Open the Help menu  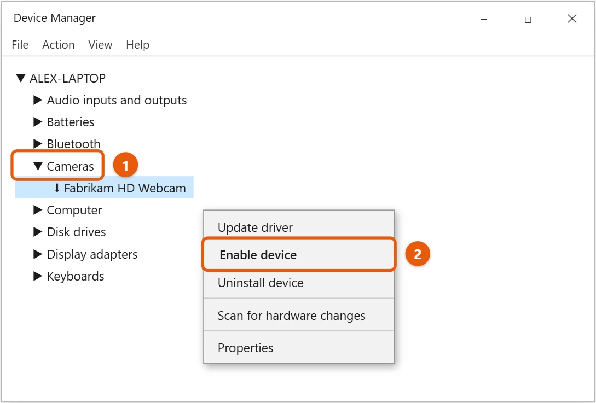[137, 45]
